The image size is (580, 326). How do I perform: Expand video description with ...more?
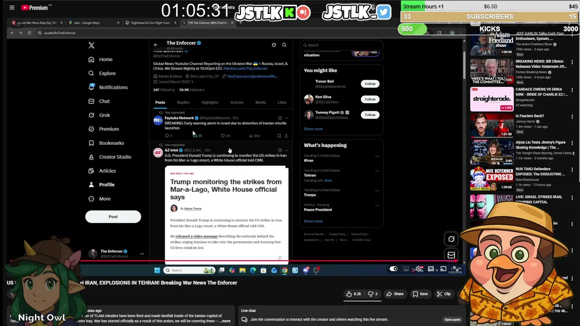225,321
